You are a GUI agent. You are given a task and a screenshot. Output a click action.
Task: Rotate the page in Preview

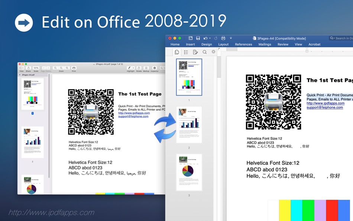coord(139,68)
